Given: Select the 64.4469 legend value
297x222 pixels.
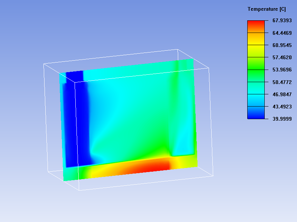Looking at the screenshot, I should tap(282, 33).
